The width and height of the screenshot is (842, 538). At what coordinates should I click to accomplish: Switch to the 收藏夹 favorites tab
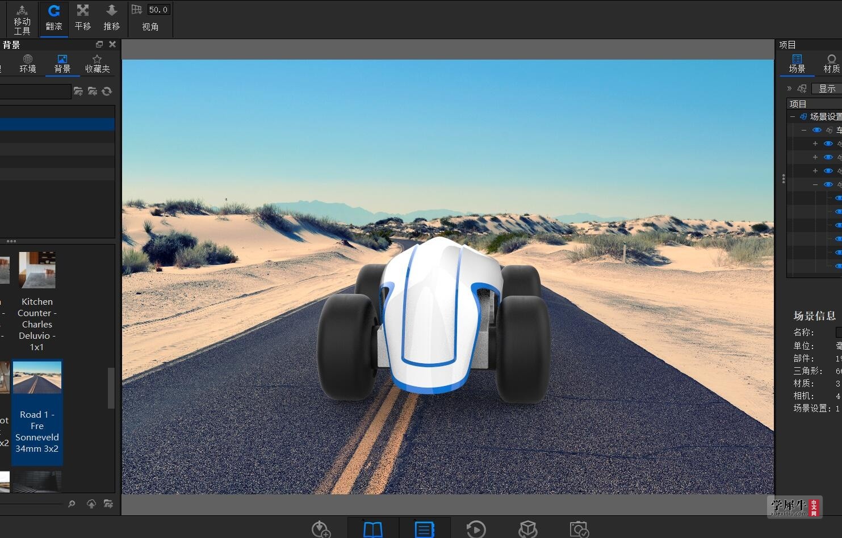tap(97, 64)
